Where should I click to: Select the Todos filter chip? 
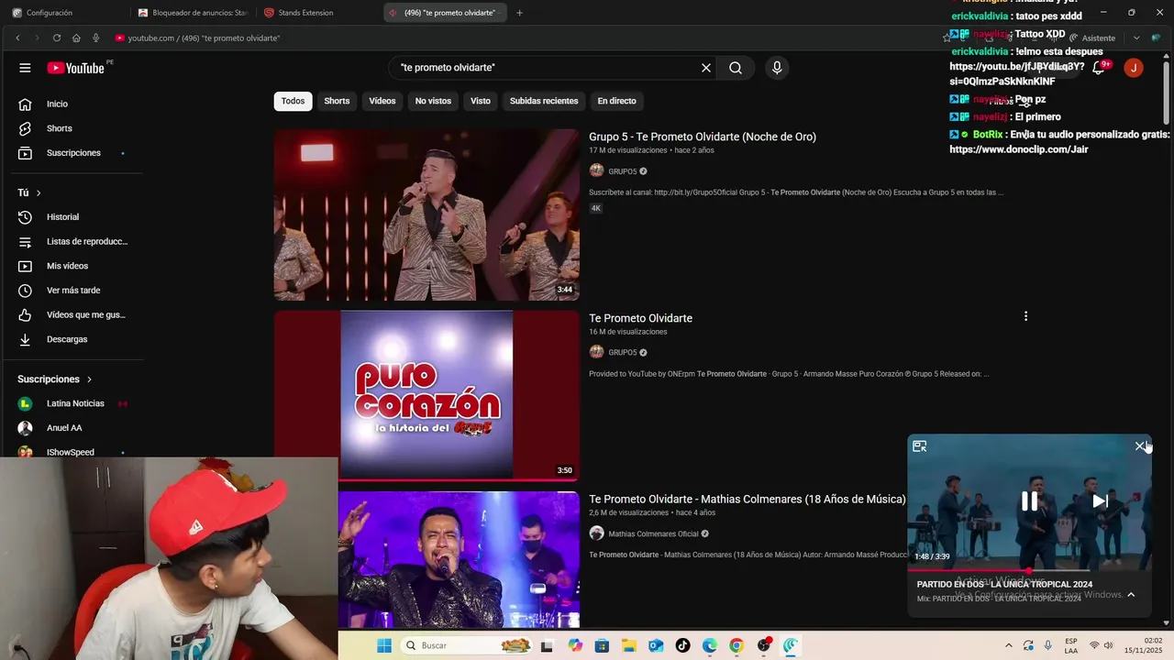pos(293,101)
